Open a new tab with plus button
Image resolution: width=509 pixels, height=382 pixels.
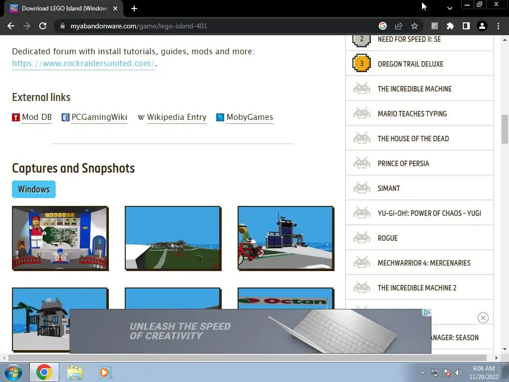point(134,8)
